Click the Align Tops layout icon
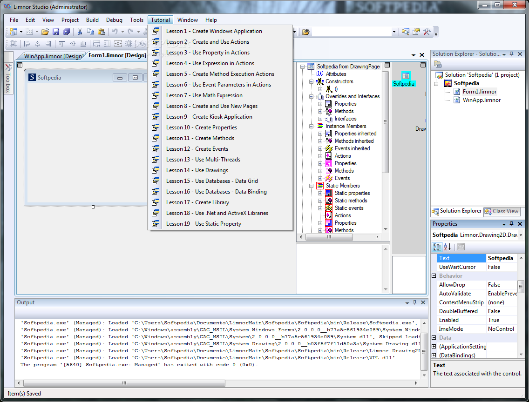Viewport: 529px width, 402px height. tap(62, 43)
